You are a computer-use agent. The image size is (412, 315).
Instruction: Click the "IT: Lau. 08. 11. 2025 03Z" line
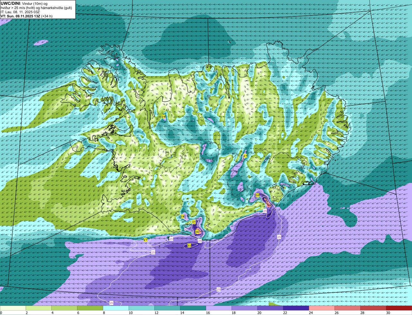tap(20, 12)
